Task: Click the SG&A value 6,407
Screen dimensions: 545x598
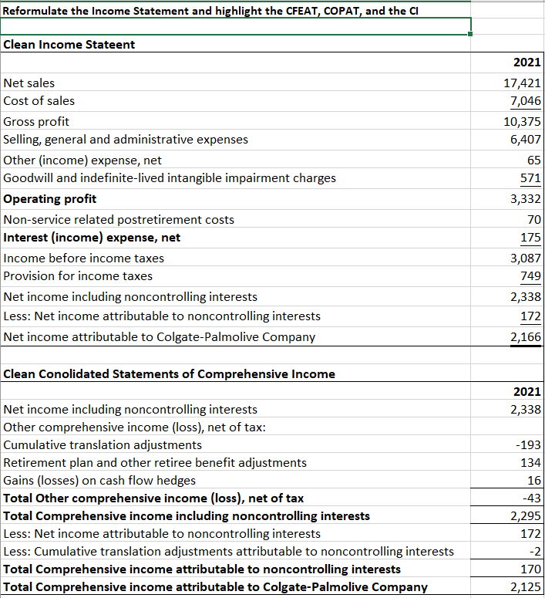Action: coord(507,140)
